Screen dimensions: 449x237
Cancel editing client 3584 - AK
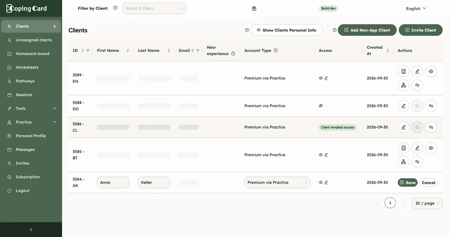(x=428, y=183)
